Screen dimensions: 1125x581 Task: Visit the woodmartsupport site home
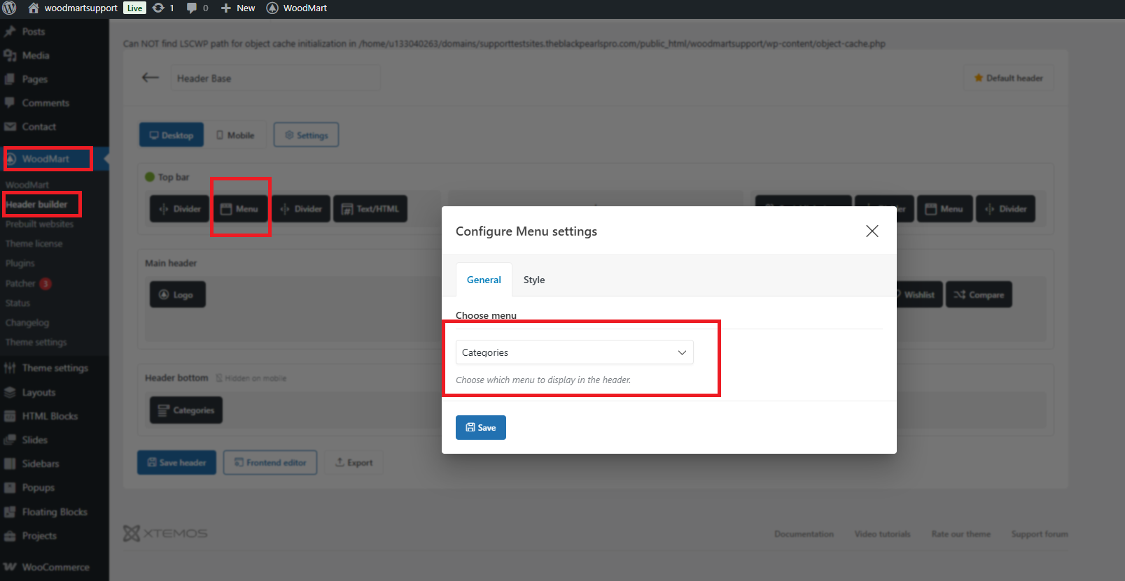tap(73, 8)
